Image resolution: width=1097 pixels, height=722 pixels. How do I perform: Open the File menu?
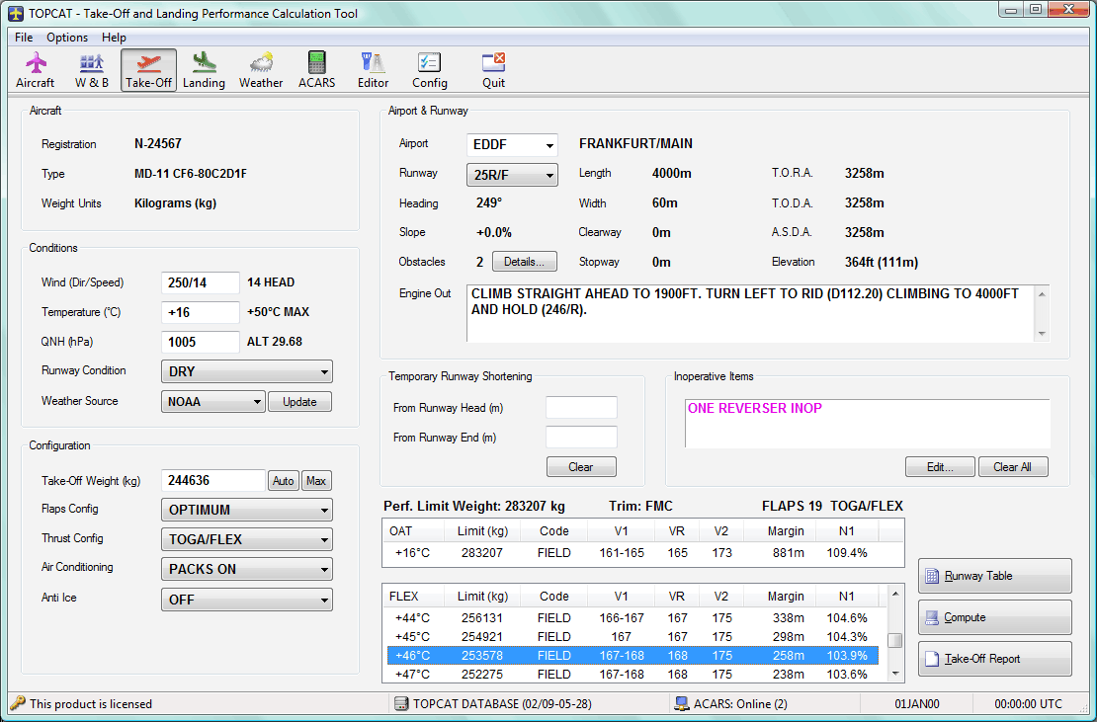pos(24,38)
